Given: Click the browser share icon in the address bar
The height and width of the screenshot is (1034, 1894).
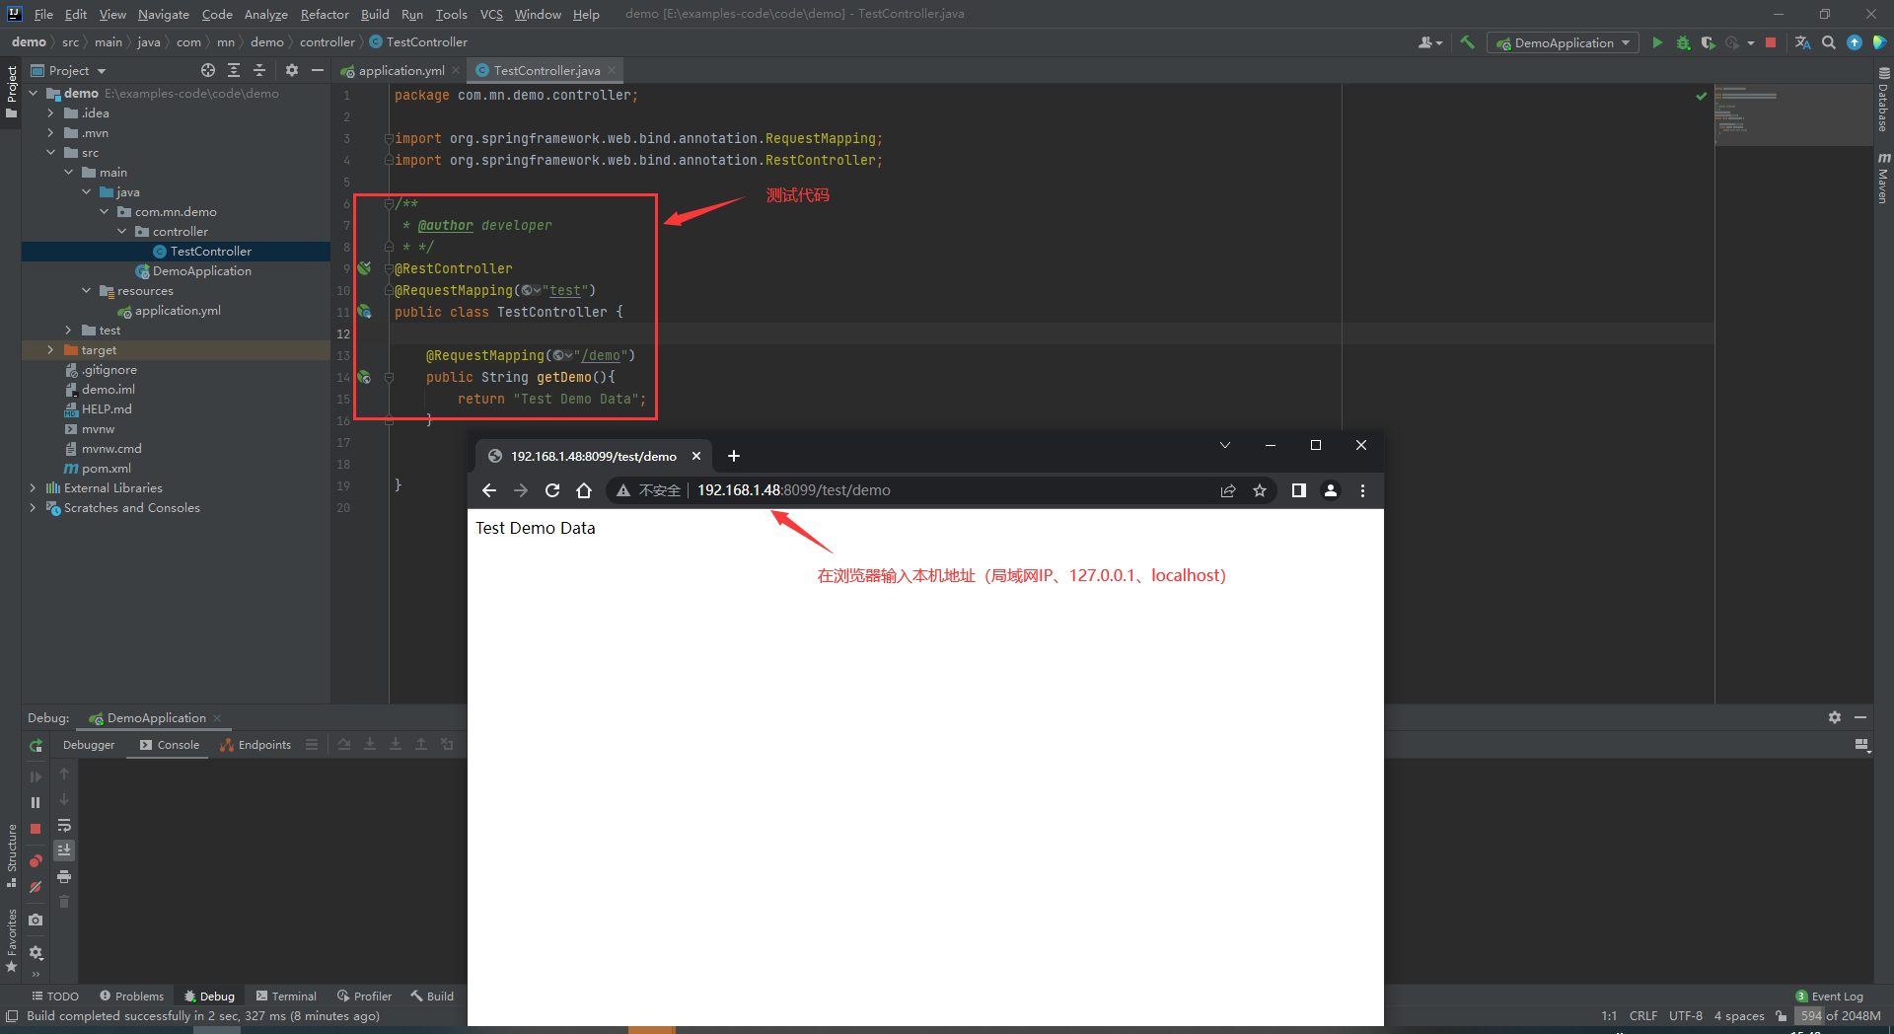Looking at the screenshot, I should pyautogui.click(x=1228, y=490).
